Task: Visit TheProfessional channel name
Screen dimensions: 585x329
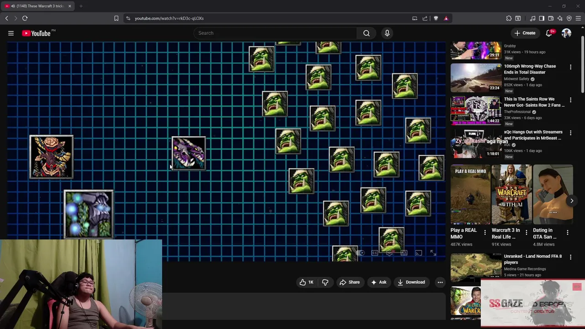Action: click(517, 111)
